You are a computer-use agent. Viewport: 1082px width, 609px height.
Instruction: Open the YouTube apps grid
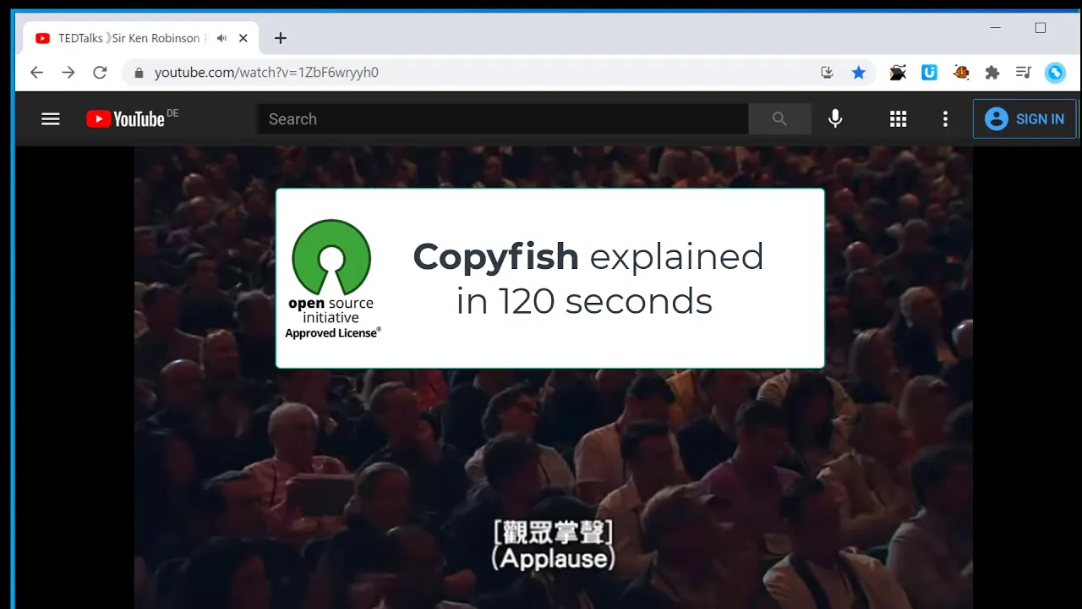click(898, 119)
